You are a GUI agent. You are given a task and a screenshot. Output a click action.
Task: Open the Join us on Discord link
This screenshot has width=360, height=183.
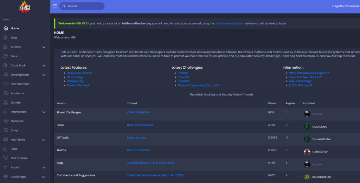click(x=79, y=73)
